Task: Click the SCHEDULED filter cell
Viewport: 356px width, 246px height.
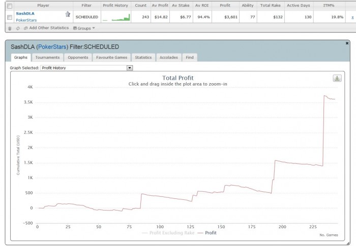Action: point(87,17)
